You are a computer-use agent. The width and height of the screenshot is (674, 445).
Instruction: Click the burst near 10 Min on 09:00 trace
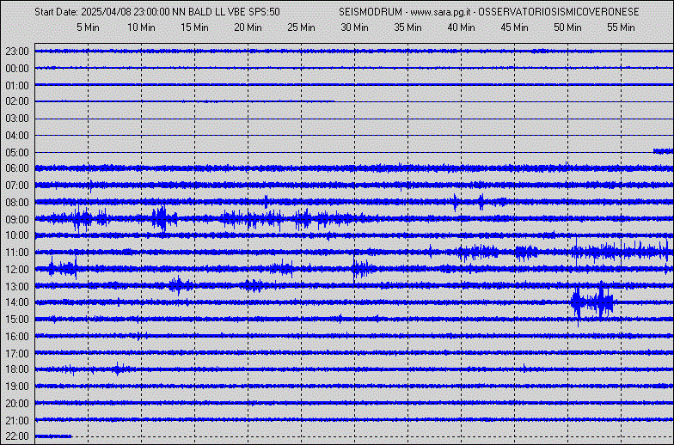(162, 218)
